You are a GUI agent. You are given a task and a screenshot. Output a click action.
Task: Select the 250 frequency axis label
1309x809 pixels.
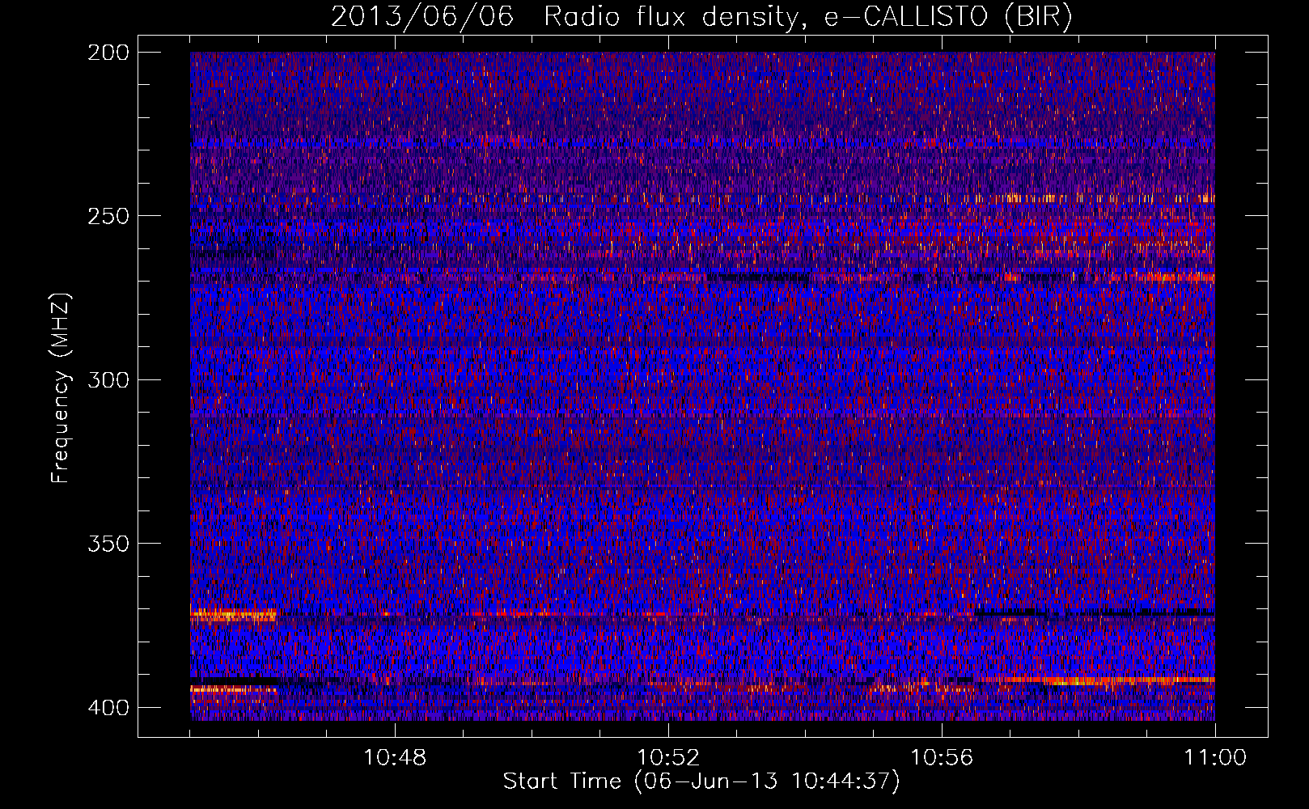pyautogui.click(x=108, y=216)
